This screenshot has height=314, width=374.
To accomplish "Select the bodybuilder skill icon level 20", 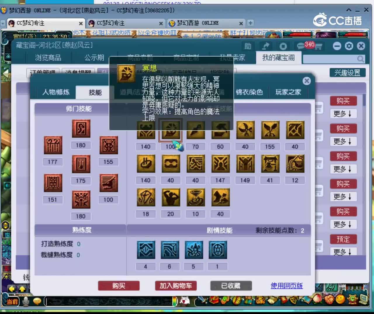I will click(170, 197).
